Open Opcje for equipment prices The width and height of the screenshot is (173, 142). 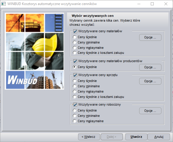click(150, 81)
